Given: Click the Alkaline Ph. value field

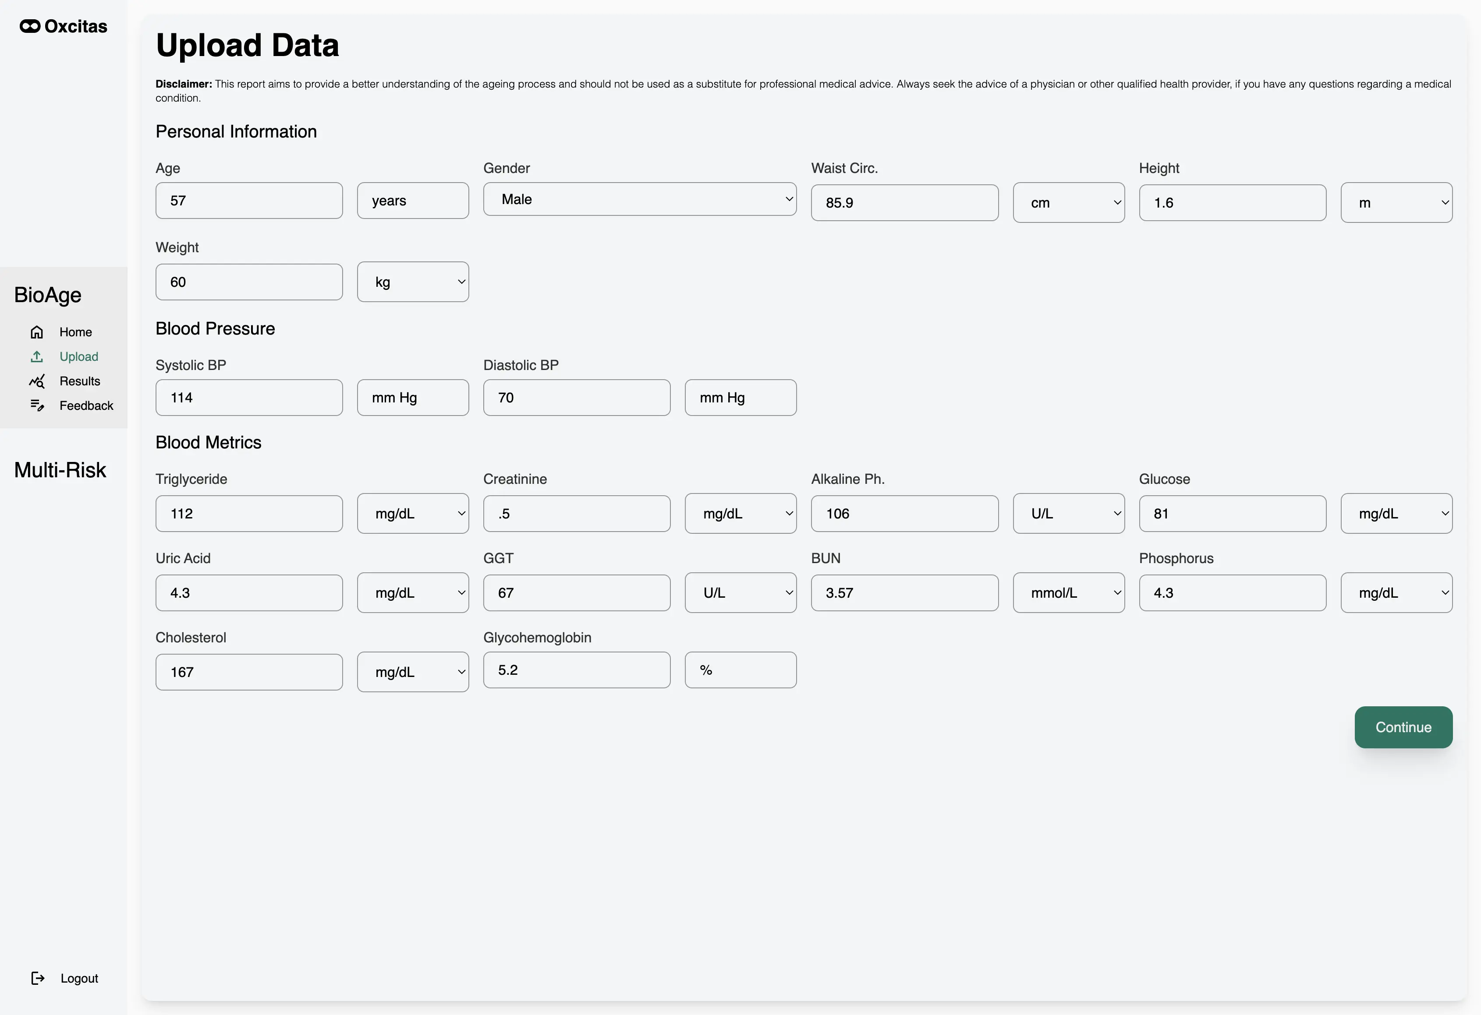Looking at the screenshot, I should (904, 513).
